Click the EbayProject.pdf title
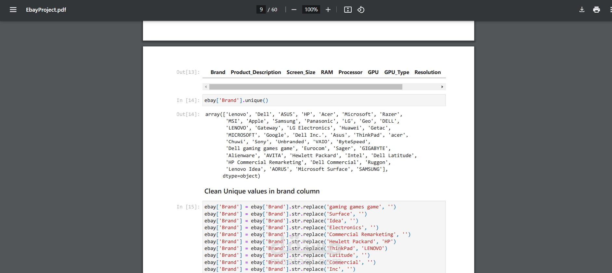Image resolution: width=612 pixels, height=273 pixels. [x=46, y=10]
